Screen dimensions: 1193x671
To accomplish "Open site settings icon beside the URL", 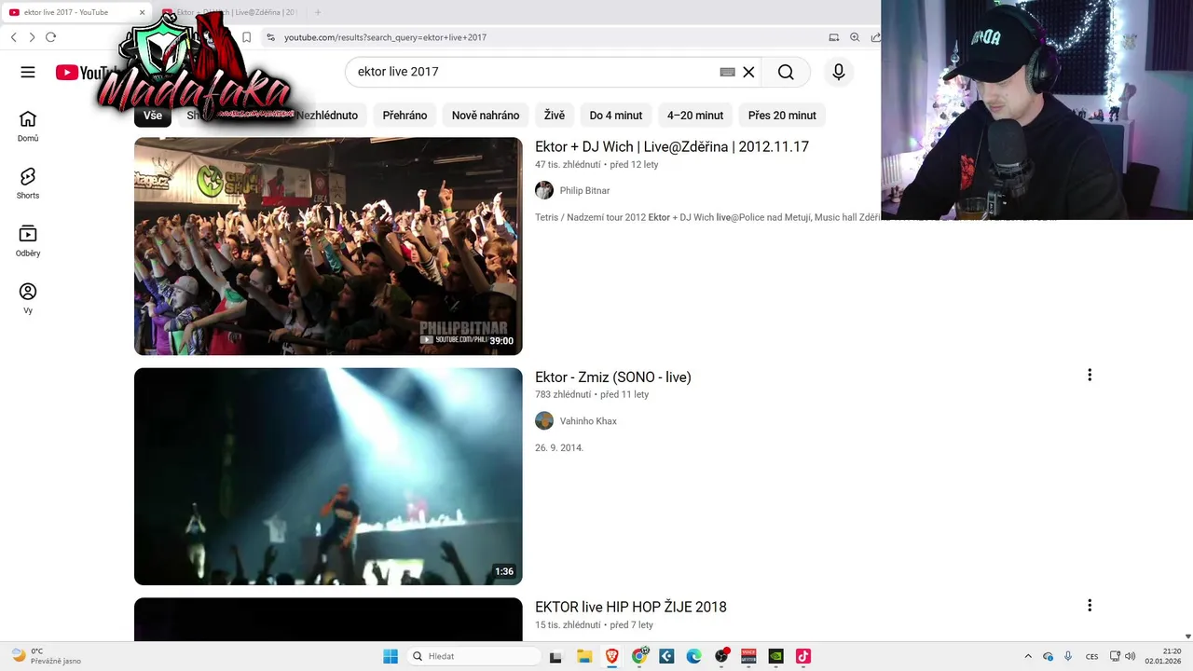I will (x=270, y=37).
